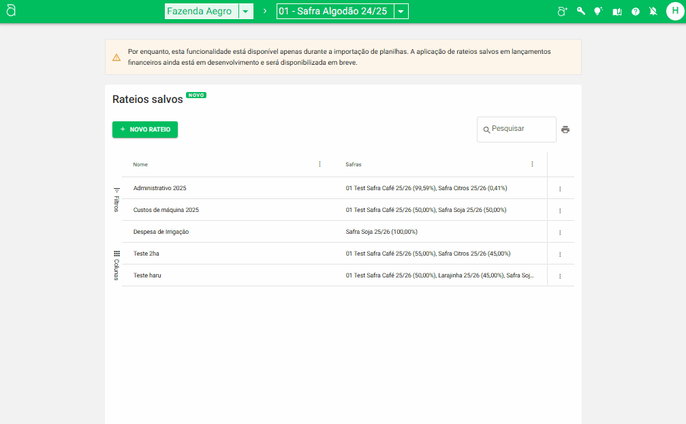This screenshot has width=686, height=424.
Task: Click the Aegro logo in top-left corner
Action: [12, 12]
